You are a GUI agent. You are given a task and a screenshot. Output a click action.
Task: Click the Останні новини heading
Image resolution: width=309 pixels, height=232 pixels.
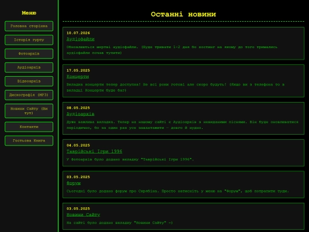point(183,14)
